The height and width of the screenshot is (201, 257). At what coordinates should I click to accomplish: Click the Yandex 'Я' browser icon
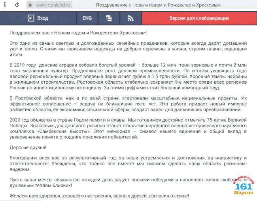click(x=5, y=5)
